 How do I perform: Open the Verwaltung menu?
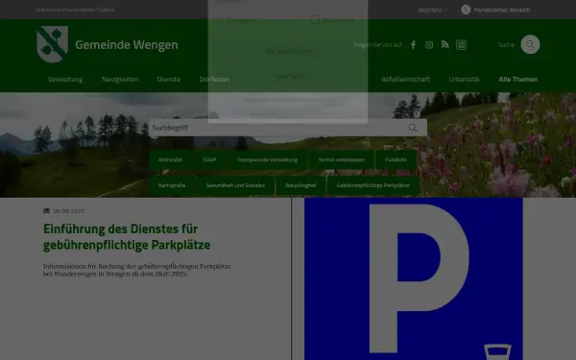click(x=65, y=80)
